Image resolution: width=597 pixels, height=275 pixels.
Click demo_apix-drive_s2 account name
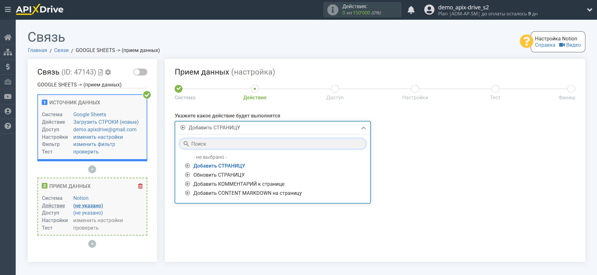[x=464, y=7]
